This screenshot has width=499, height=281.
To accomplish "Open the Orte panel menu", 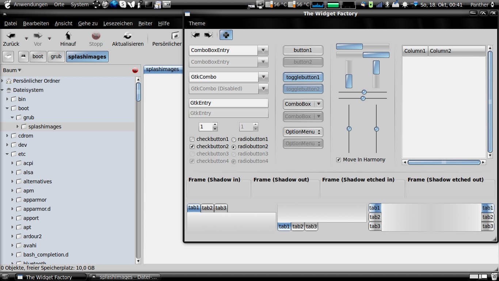I will tap(59, 5).
